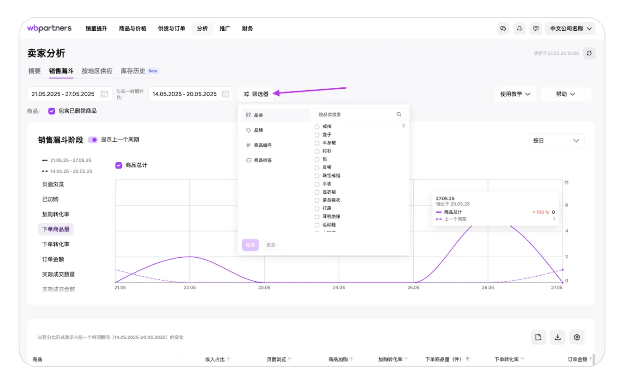Open the 推广 menu in top navigation

pyautogui.click(x=225, y=29)
